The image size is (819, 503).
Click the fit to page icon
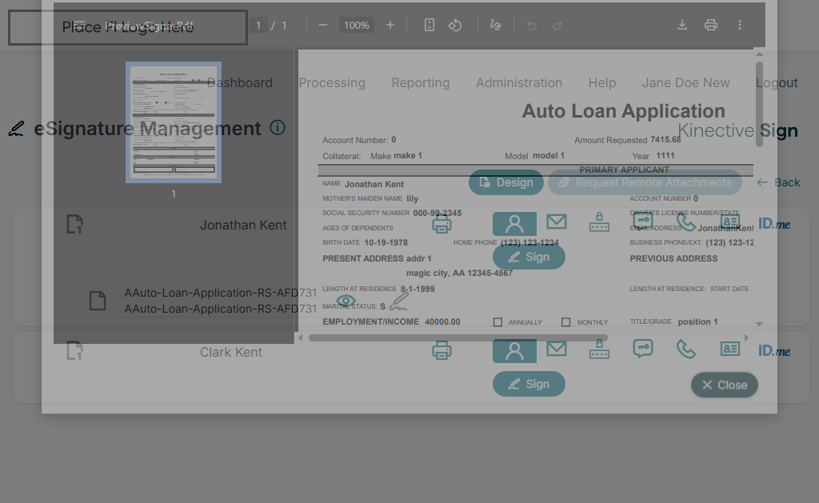pos(429,25)
